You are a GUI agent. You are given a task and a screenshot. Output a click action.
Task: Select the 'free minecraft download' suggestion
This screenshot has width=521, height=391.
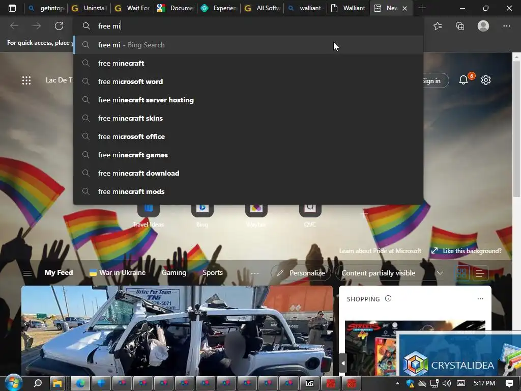point(248,173)
